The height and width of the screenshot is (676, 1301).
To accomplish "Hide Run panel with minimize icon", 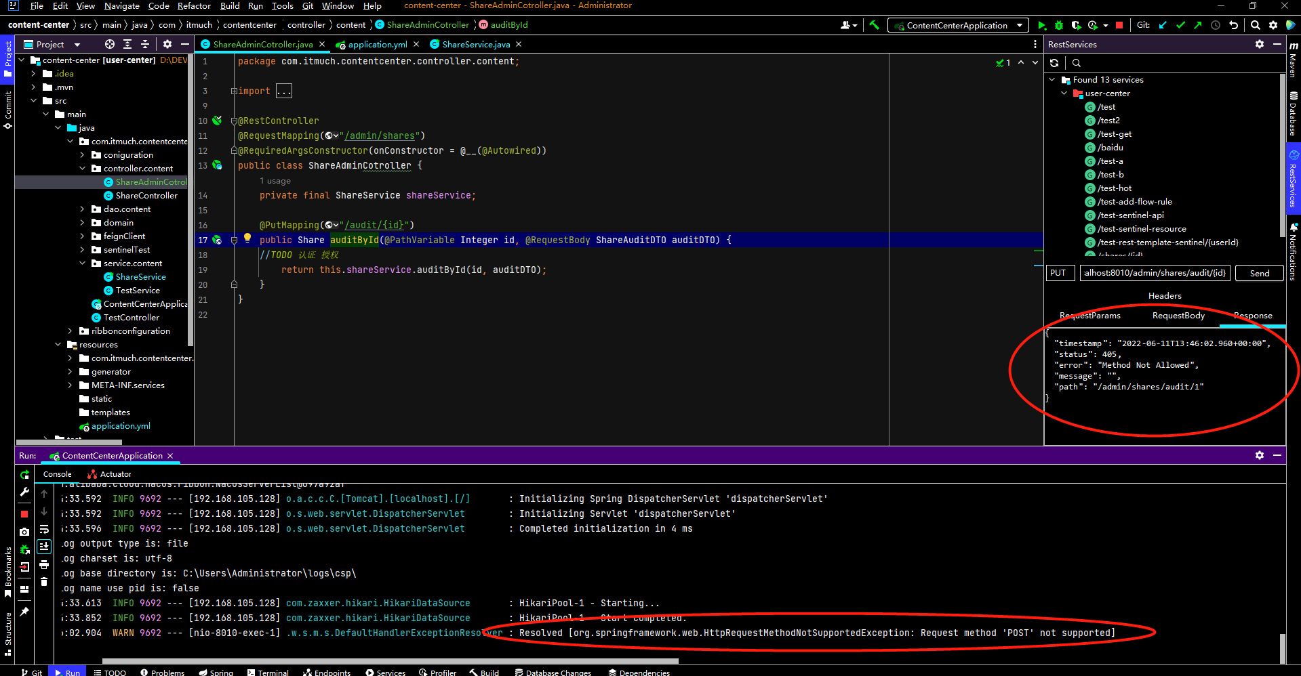I will click(x=1277, y=455).
